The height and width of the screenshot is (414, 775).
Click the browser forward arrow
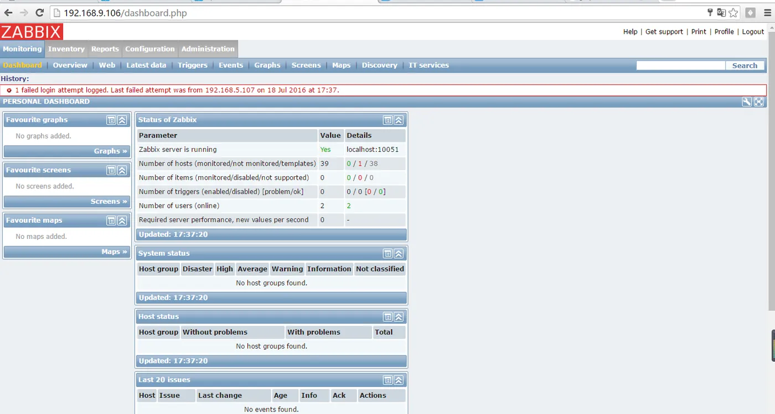tap(24, 13)
